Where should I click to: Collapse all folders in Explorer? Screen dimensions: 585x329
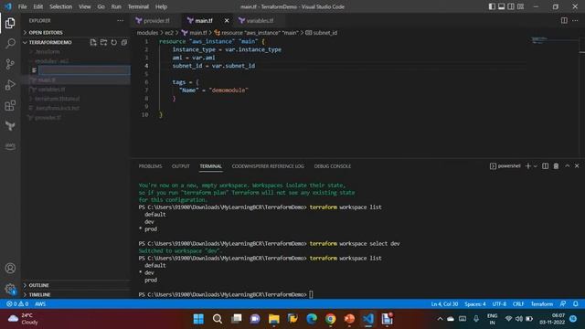124,43
